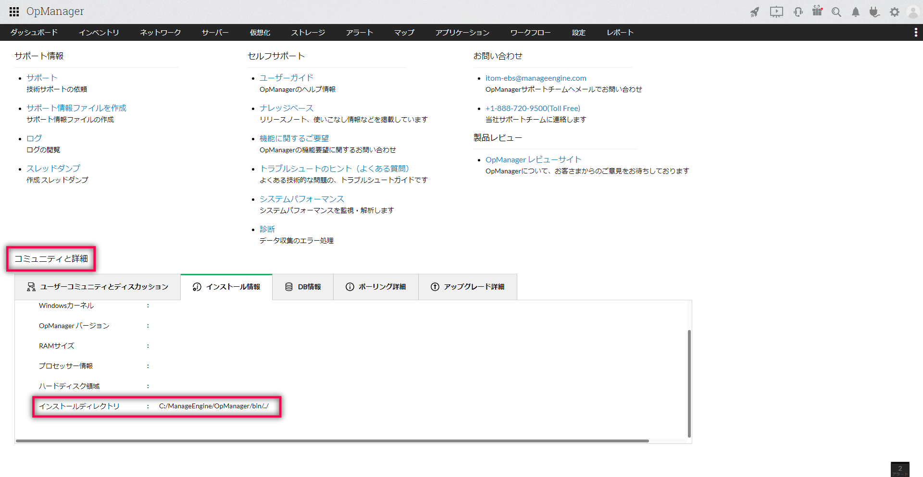Image resolution: width=923 pixels, height=477 pixels.
Task: Click the itom-ebs@manageengine.com email link
Action: coord(536,78)
